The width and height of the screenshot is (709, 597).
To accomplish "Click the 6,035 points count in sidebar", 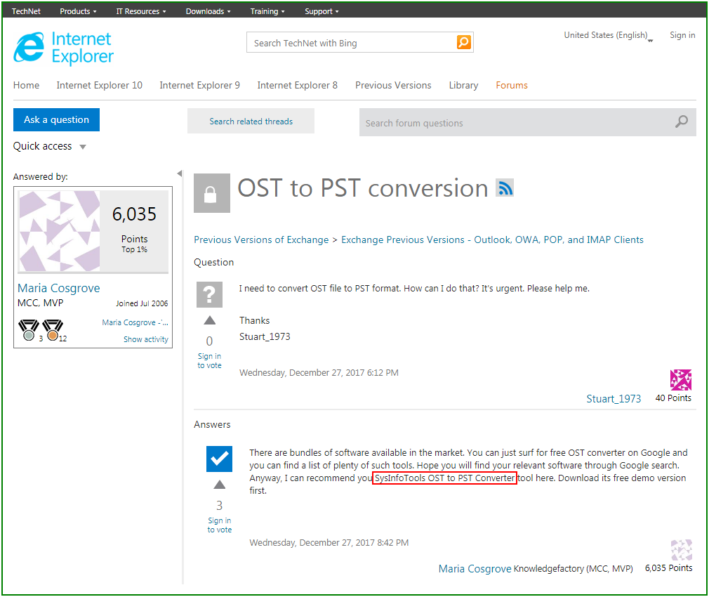I will tap(134, 214).
